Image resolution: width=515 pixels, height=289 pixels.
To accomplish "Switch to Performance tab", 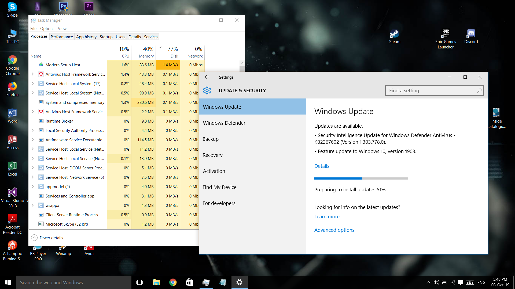I will coord(62,37).
